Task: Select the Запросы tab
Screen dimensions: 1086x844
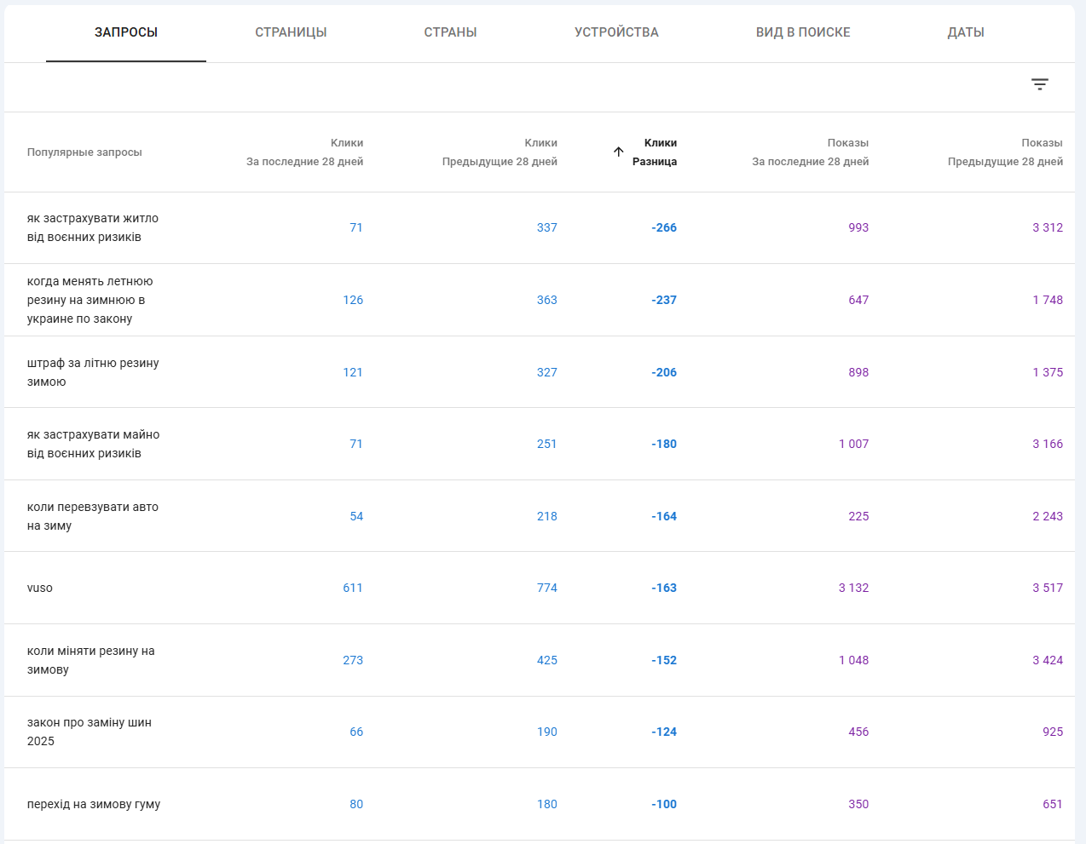Action: click(126, 32)
